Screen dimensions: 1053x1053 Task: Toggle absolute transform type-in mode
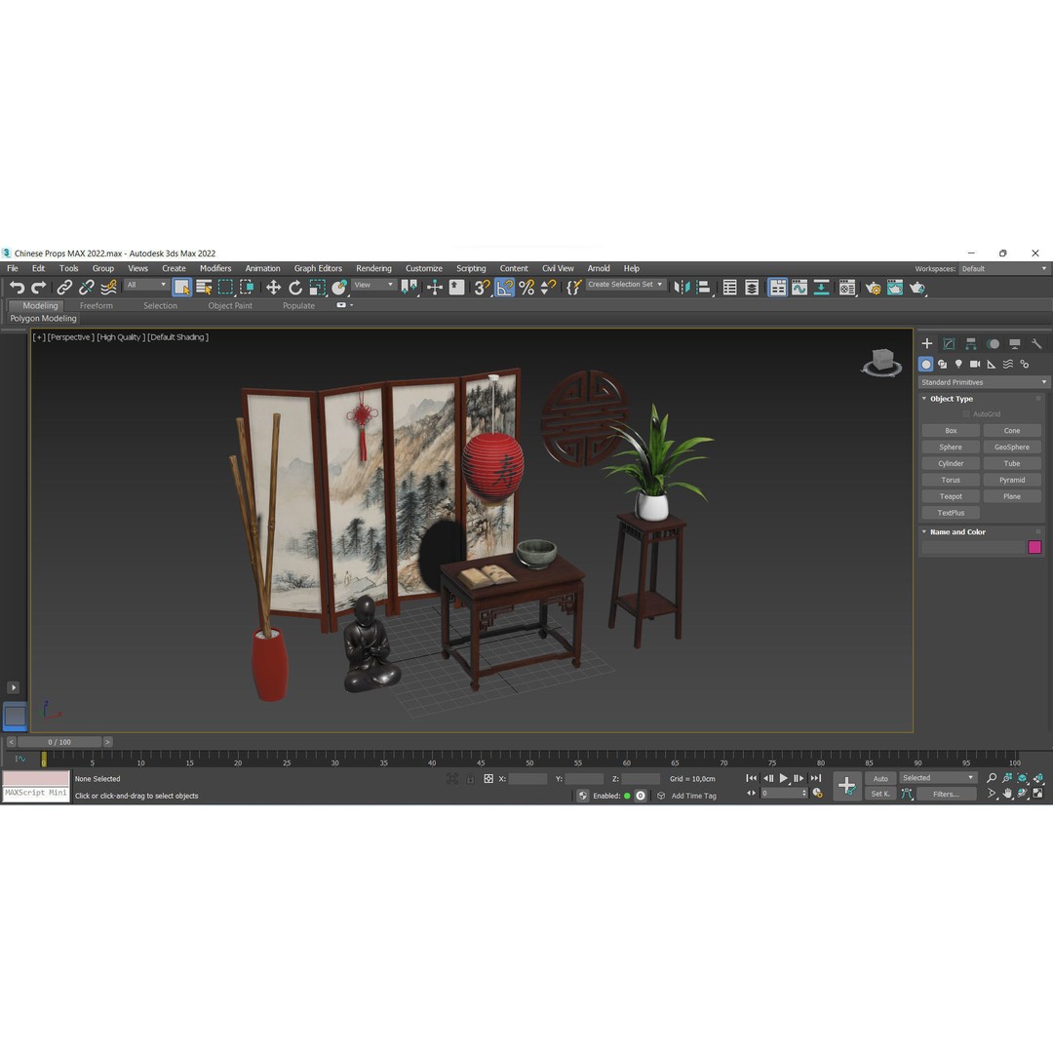[x=488, y=779]
